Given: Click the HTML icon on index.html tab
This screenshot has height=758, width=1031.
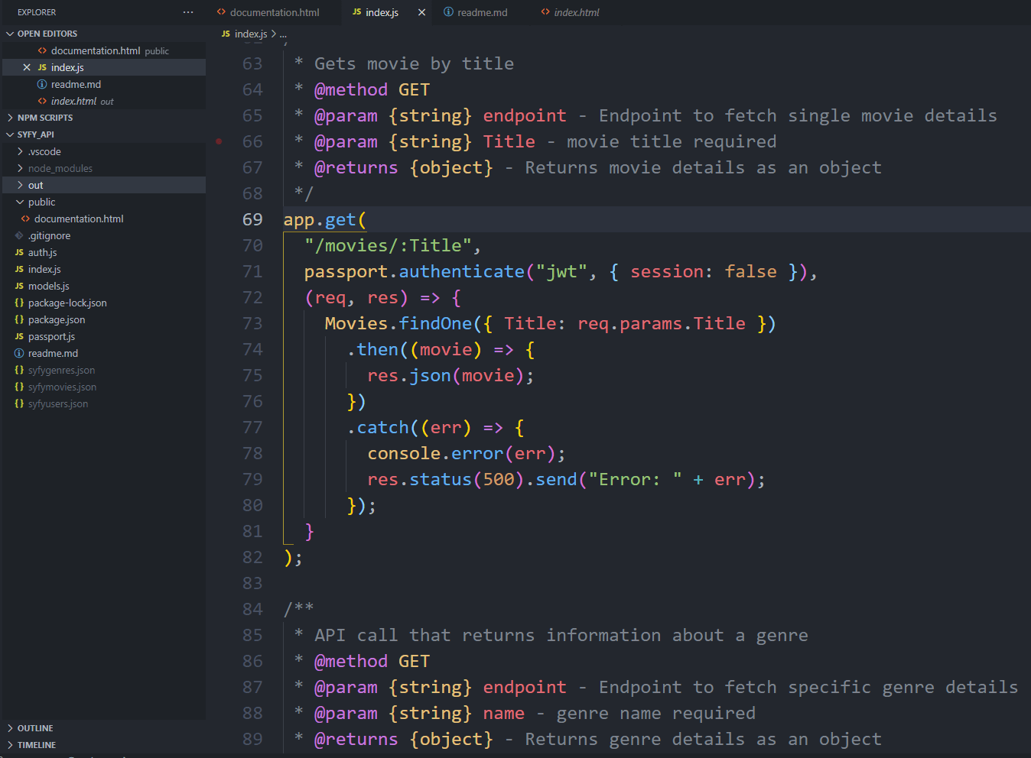Looking at the screenshot, I should 545,12.
